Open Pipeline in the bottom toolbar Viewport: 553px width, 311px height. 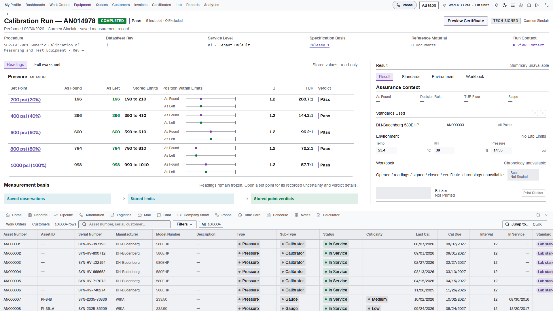pos(63,215)
